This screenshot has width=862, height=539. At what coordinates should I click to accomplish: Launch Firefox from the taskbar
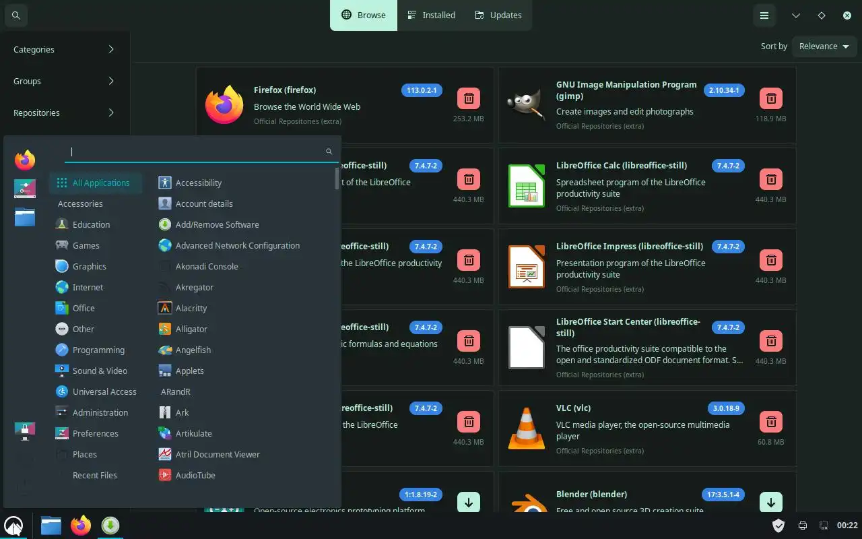(81, 525)
